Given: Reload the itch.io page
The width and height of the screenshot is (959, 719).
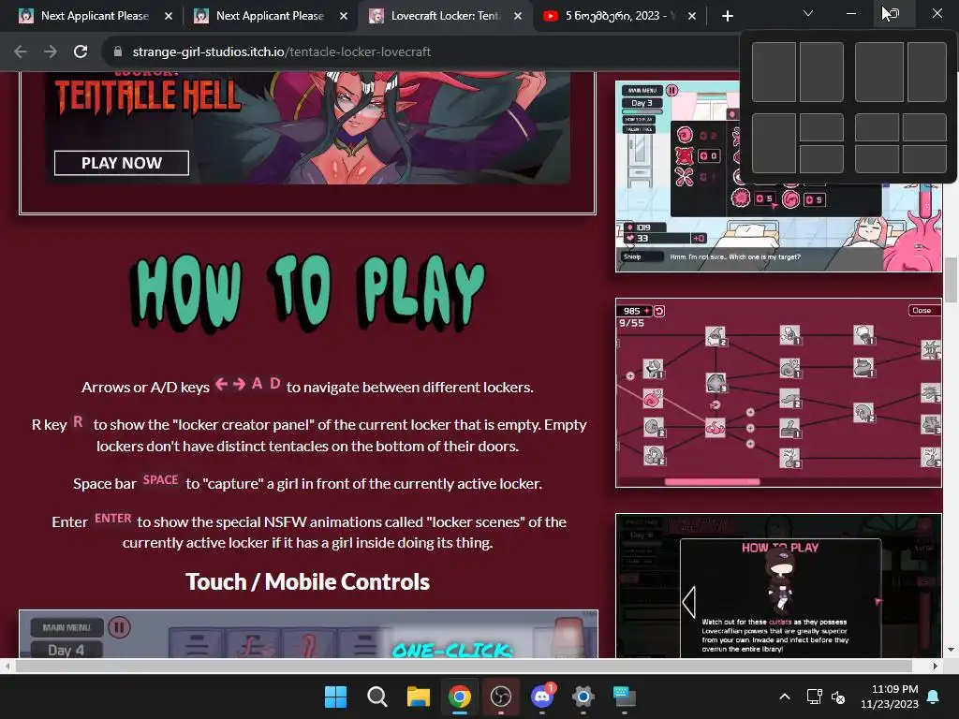Looking at the screenshot, I should click(81, 52).
